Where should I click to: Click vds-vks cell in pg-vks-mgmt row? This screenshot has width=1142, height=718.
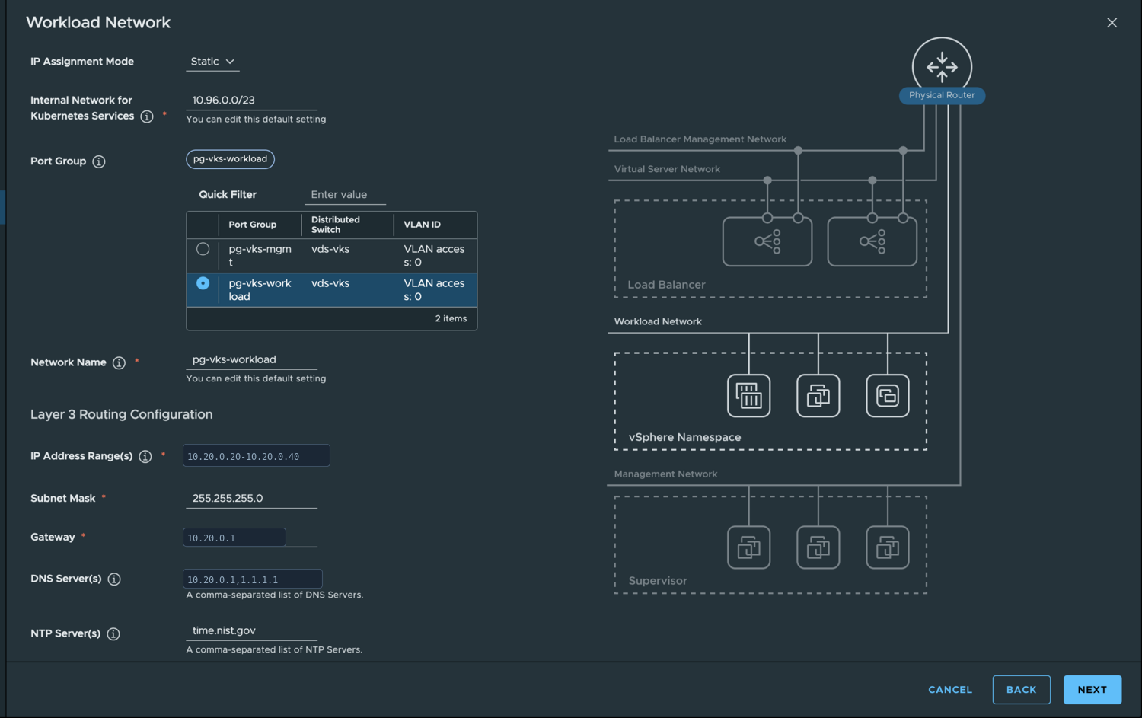[x=330, y=249]
